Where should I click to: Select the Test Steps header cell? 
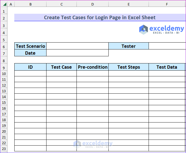pyautogui.click(x=128, y=67)
